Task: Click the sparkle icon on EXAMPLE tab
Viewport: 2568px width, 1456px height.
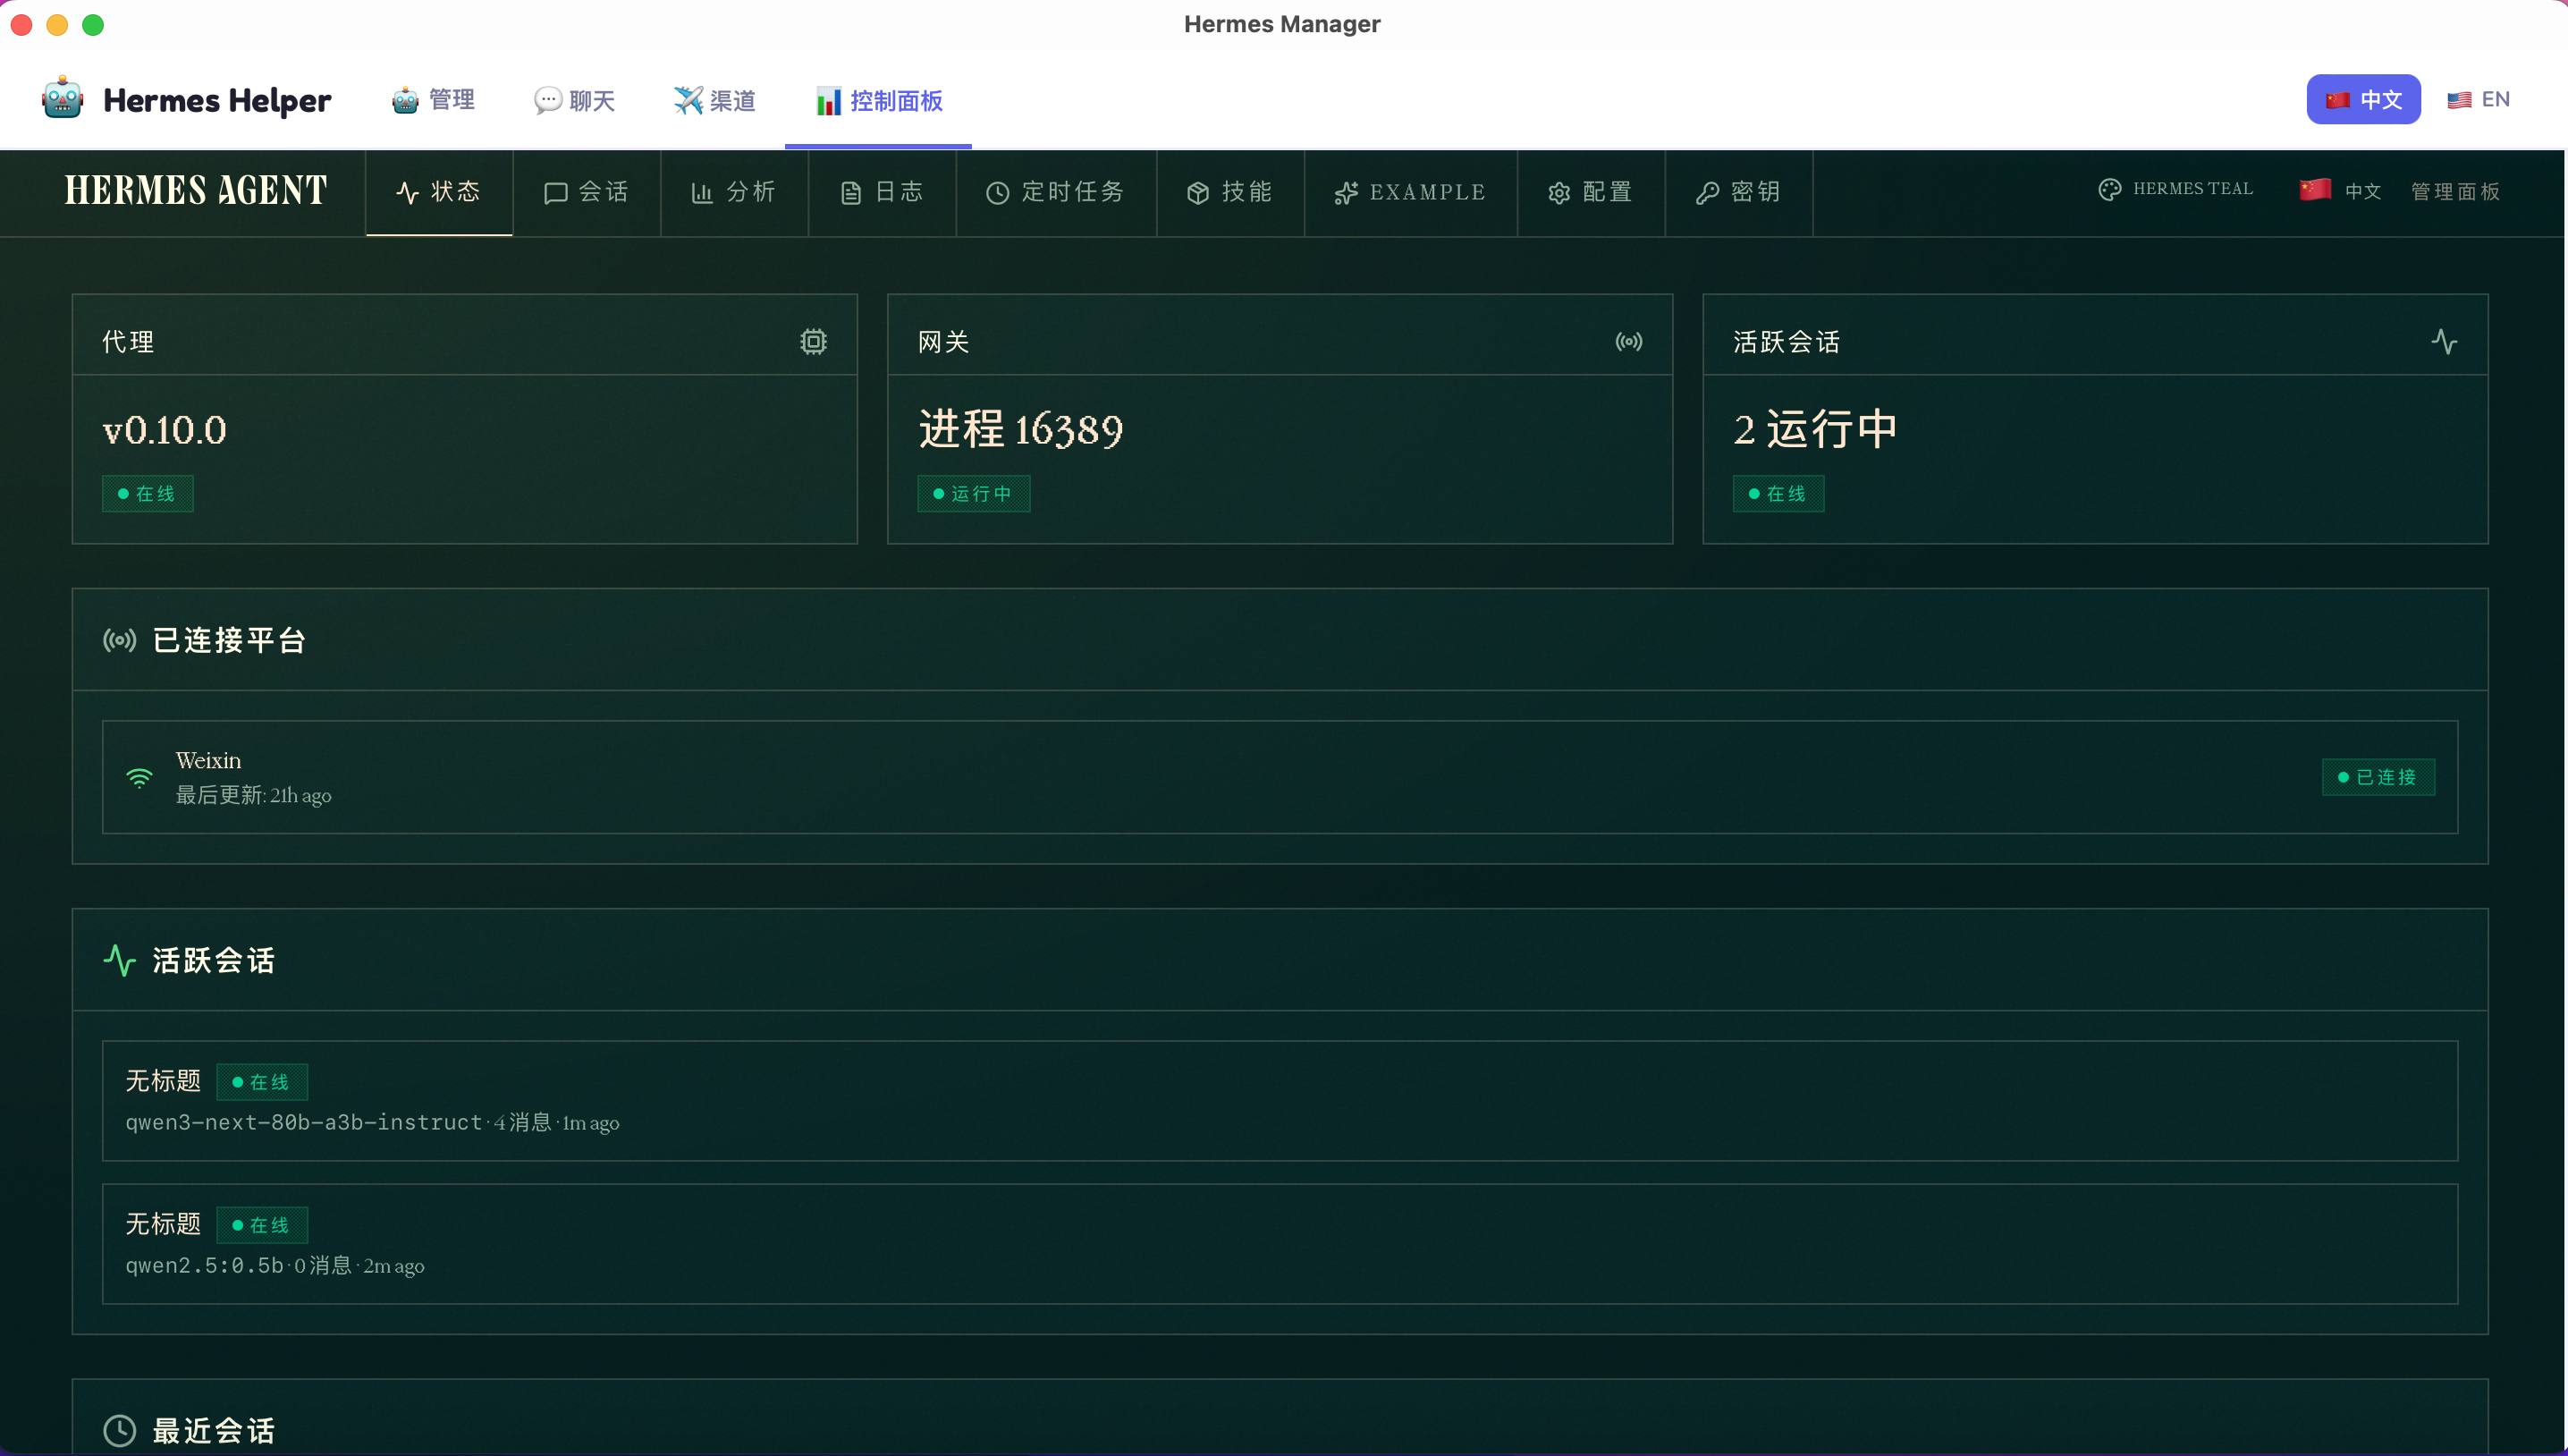Action: 1347,193
